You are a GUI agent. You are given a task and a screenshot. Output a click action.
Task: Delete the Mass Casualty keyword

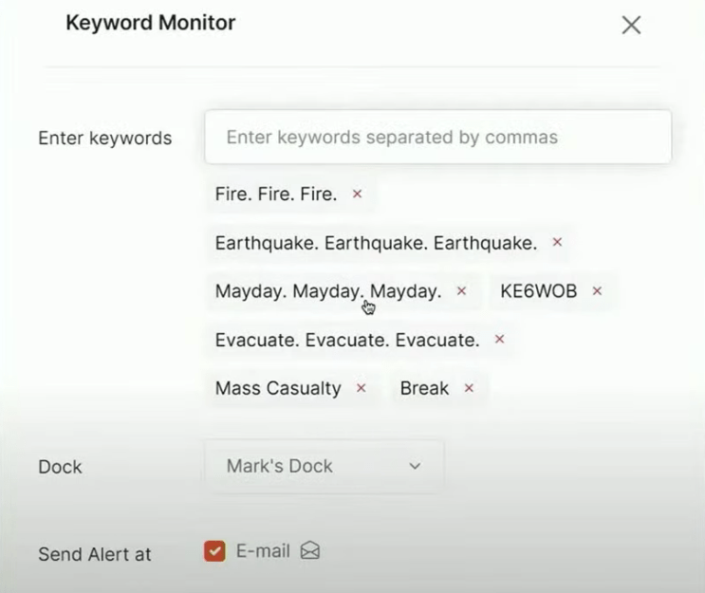click(362, 388)
